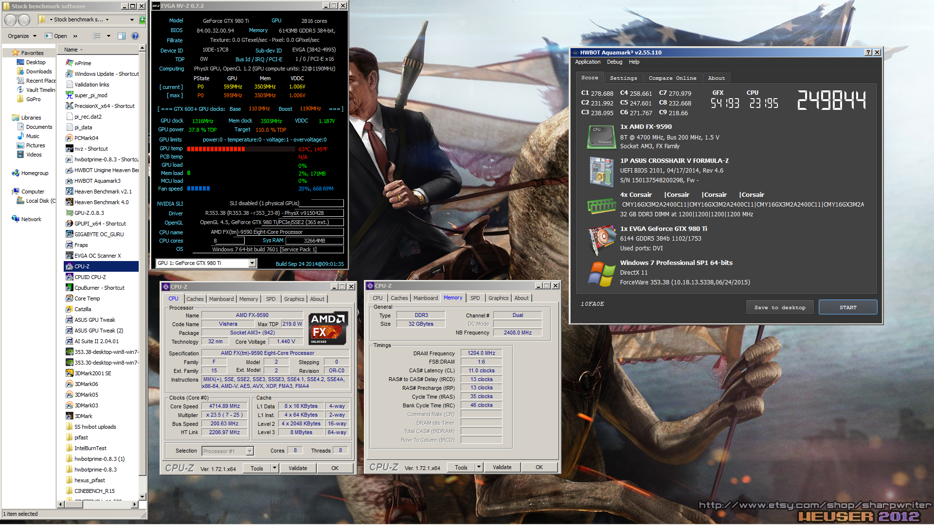934x525 pixels.
Task: Select the Validation links item
Action: pos(88,85)
